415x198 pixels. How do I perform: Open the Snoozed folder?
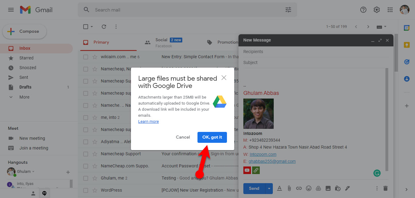click(36, 68)
